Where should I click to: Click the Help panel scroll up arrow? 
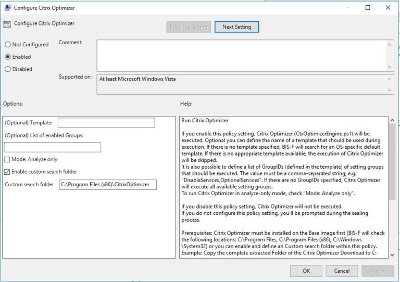(x=392, y=120)
